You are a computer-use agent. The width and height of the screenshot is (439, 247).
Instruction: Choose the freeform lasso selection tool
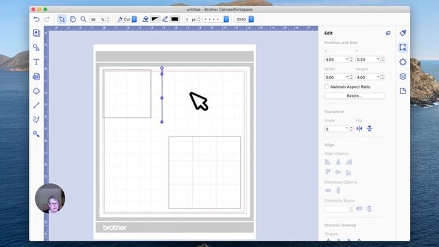[73, 19]
